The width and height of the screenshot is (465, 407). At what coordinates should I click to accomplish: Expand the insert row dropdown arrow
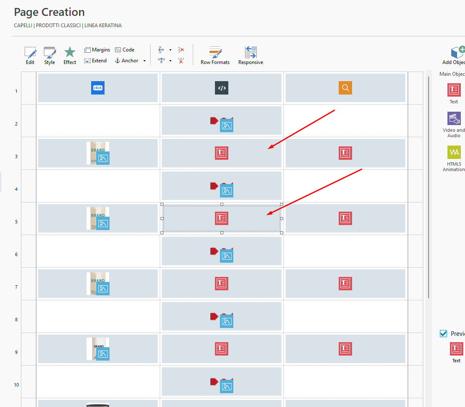170,50
